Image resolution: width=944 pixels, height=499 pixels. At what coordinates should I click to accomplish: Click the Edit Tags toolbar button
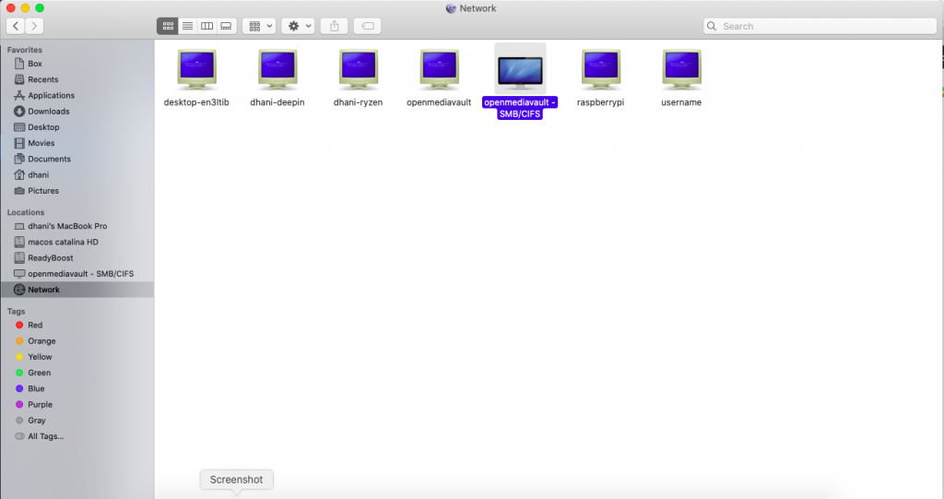367,26
